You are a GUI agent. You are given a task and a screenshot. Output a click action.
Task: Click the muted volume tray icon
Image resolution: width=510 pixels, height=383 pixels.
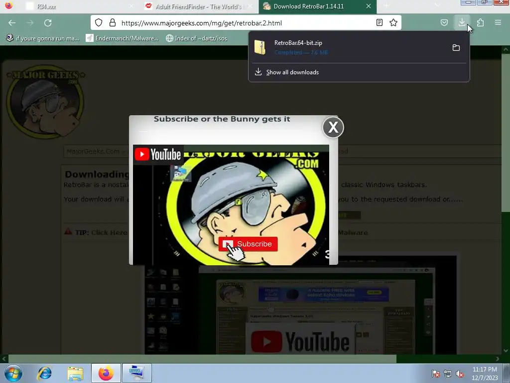pos(460,374)
